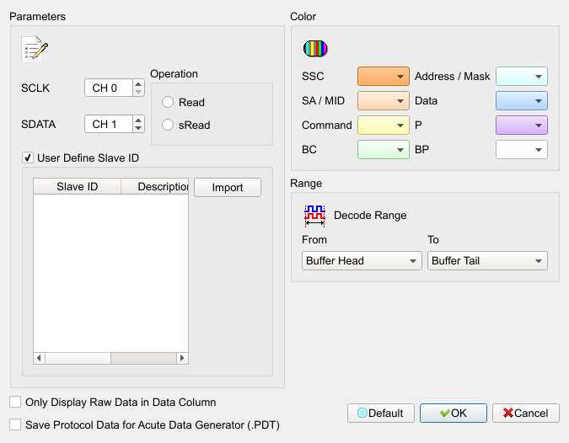Image resolution: width=569 pixels, height=443 pixels.
Task: Select the Read operation radio button
Action: 168,102
